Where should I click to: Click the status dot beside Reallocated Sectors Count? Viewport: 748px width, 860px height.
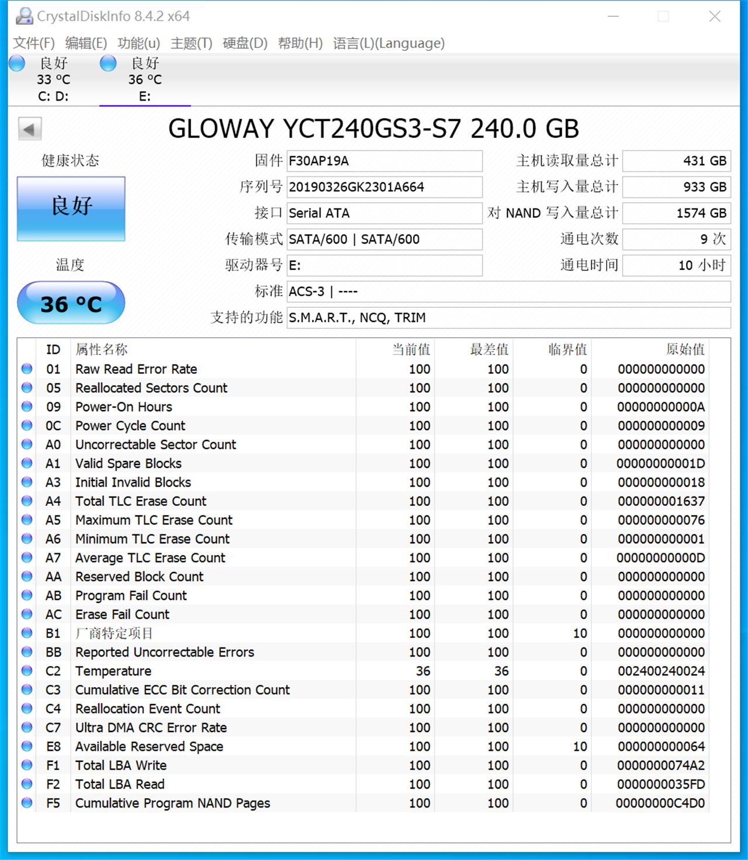click(x=26, y=387)
